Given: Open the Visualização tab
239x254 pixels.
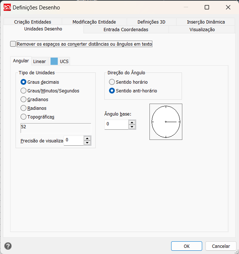Looking at the screenshot, I should click(x=202, y=29).
